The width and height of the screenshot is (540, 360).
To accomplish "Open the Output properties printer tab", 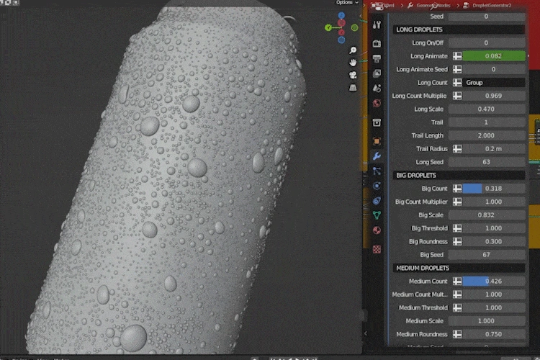I will 377,58.
